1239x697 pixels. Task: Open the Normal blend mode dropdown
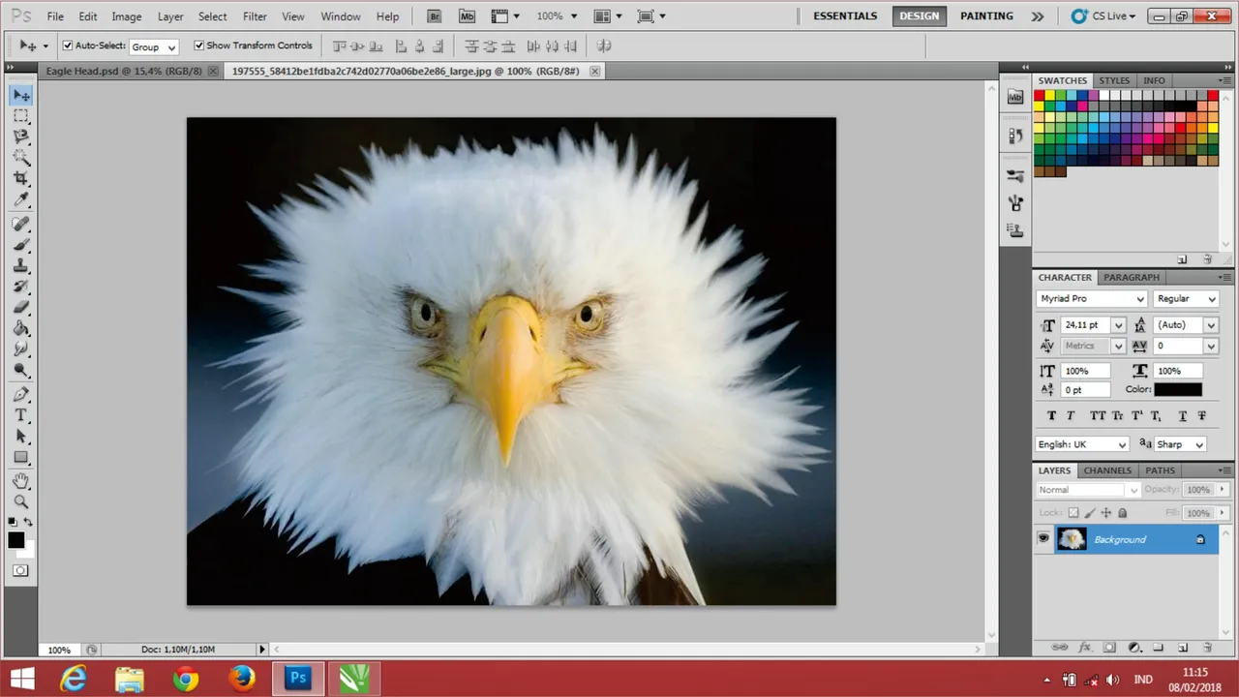click(x=1088, y=490)
